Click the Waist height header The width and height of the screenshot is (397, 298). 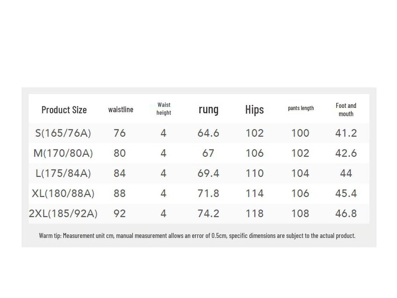click(164, 109)
